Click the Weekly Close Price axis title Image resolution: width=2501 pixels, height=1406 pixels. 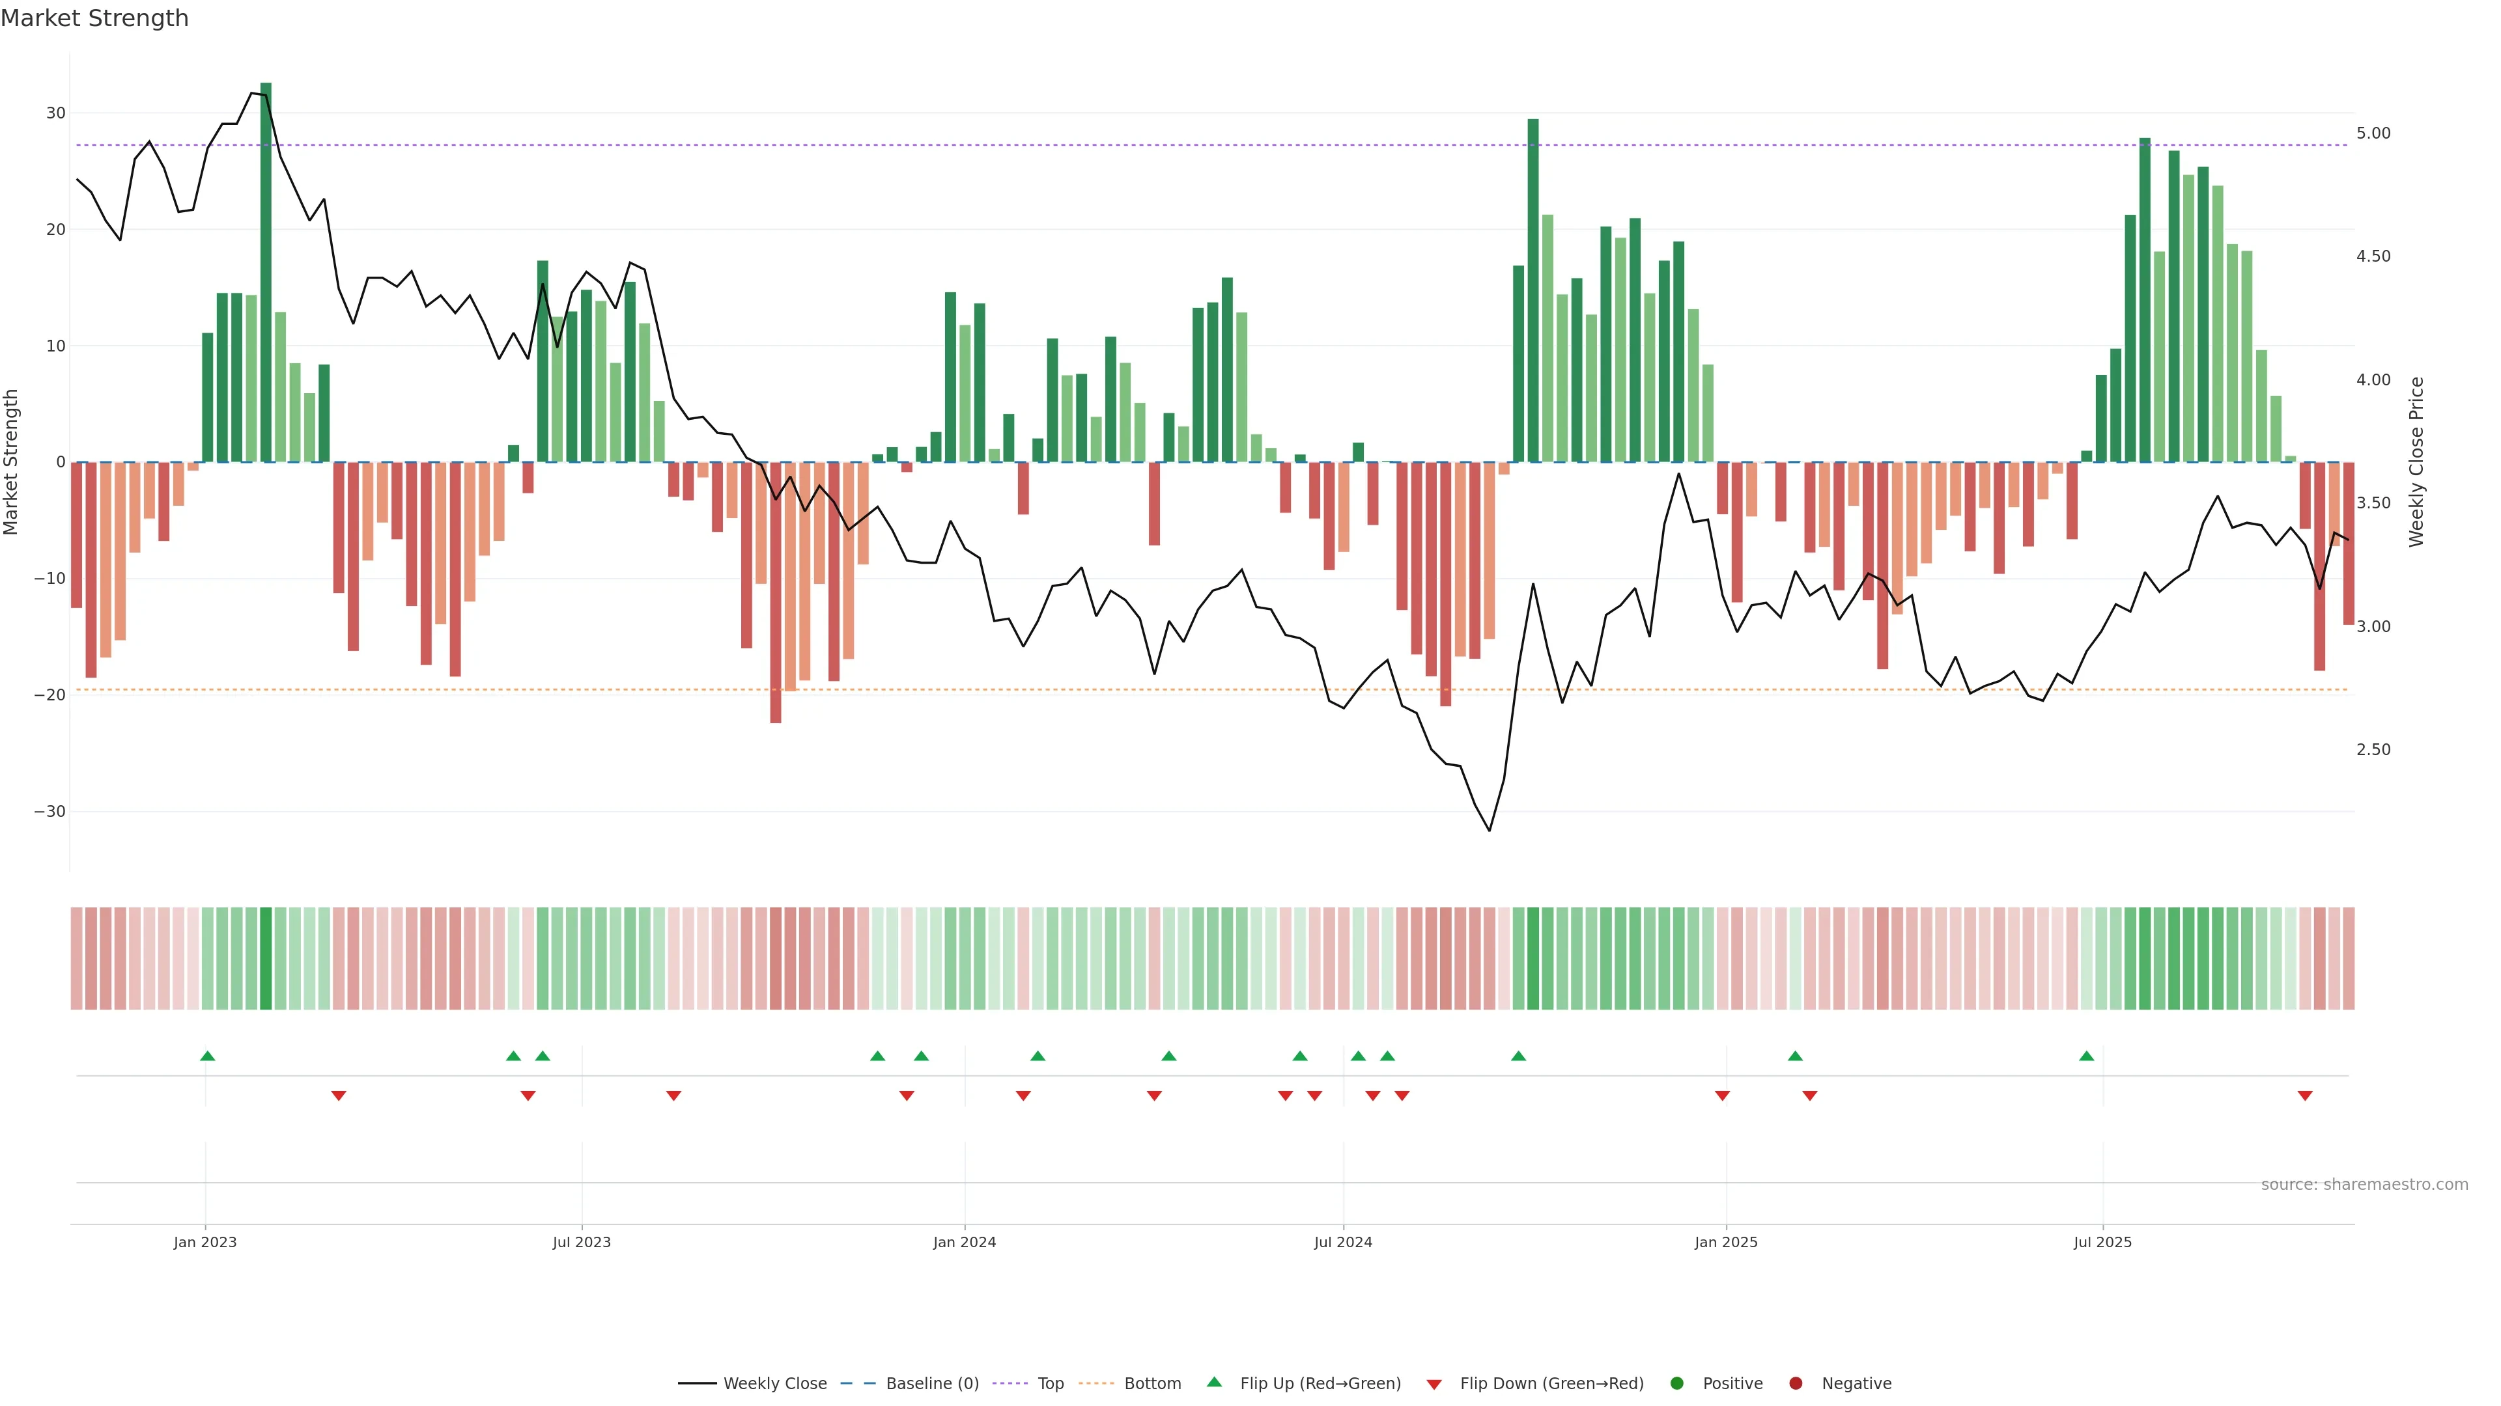2416,462
